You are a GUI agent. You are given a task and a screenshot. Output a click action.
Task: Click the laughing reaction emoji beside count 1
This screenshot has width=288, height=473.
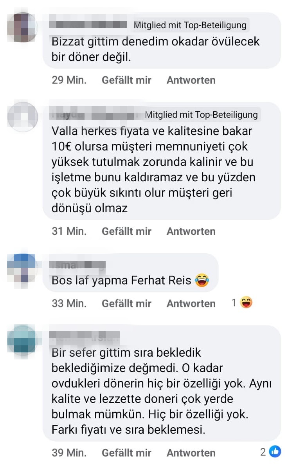point(247,303)
